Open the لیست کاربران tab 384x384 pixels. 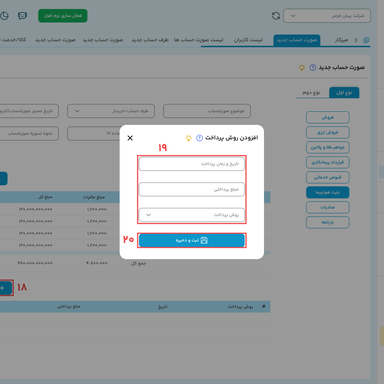click(x=248, y=40)
